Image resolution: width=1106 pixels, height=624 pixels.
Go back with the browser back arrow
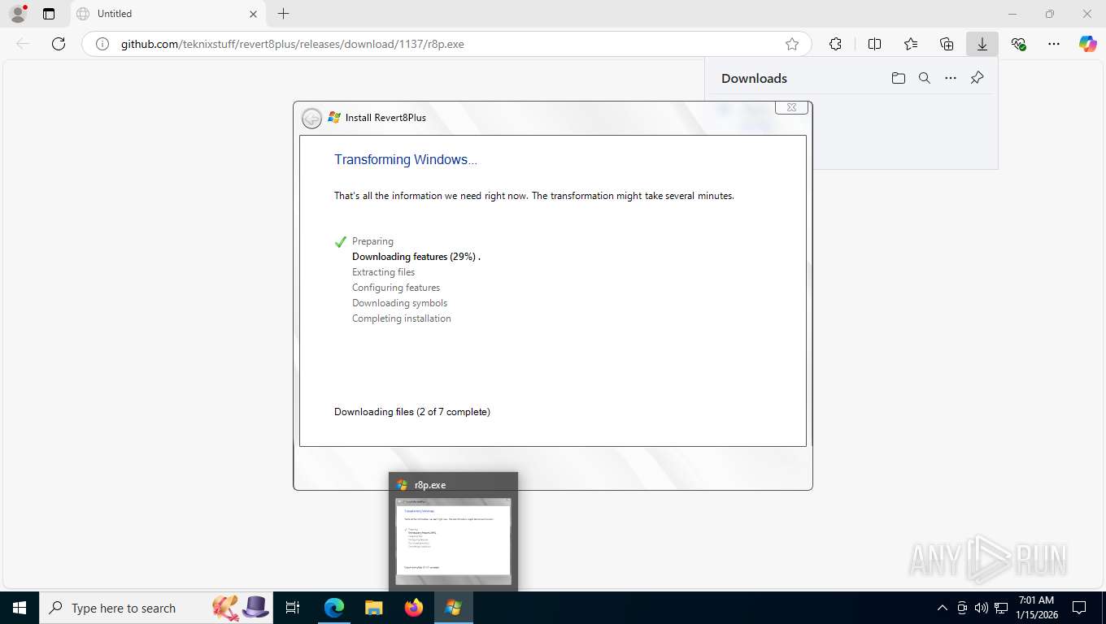point(23,44)
